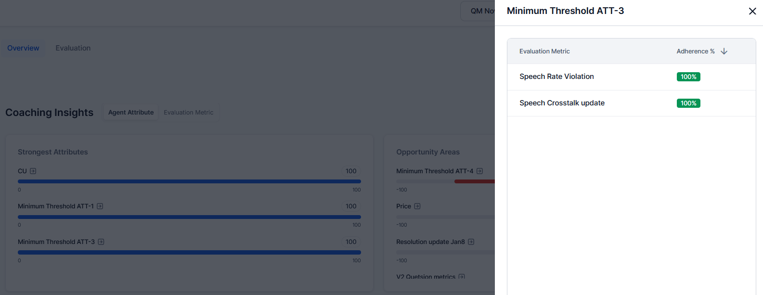Image resolution: width=763 pixels, height=295 pixels.
Task: Click the Evaluation Metric column header
Action: click(544, 51)
